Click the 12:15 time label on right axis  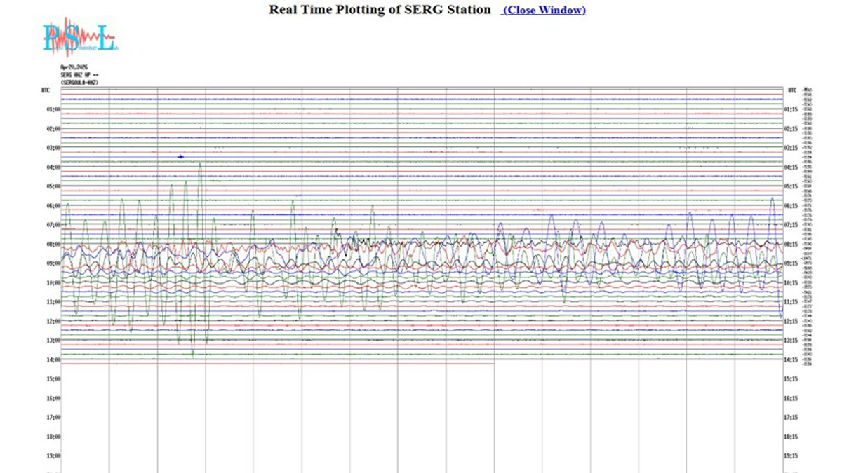click(791, 321)
